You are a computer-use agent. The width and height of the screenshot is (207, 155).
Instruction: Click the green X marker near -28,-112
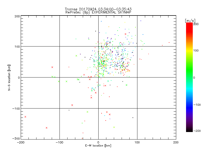87,112
